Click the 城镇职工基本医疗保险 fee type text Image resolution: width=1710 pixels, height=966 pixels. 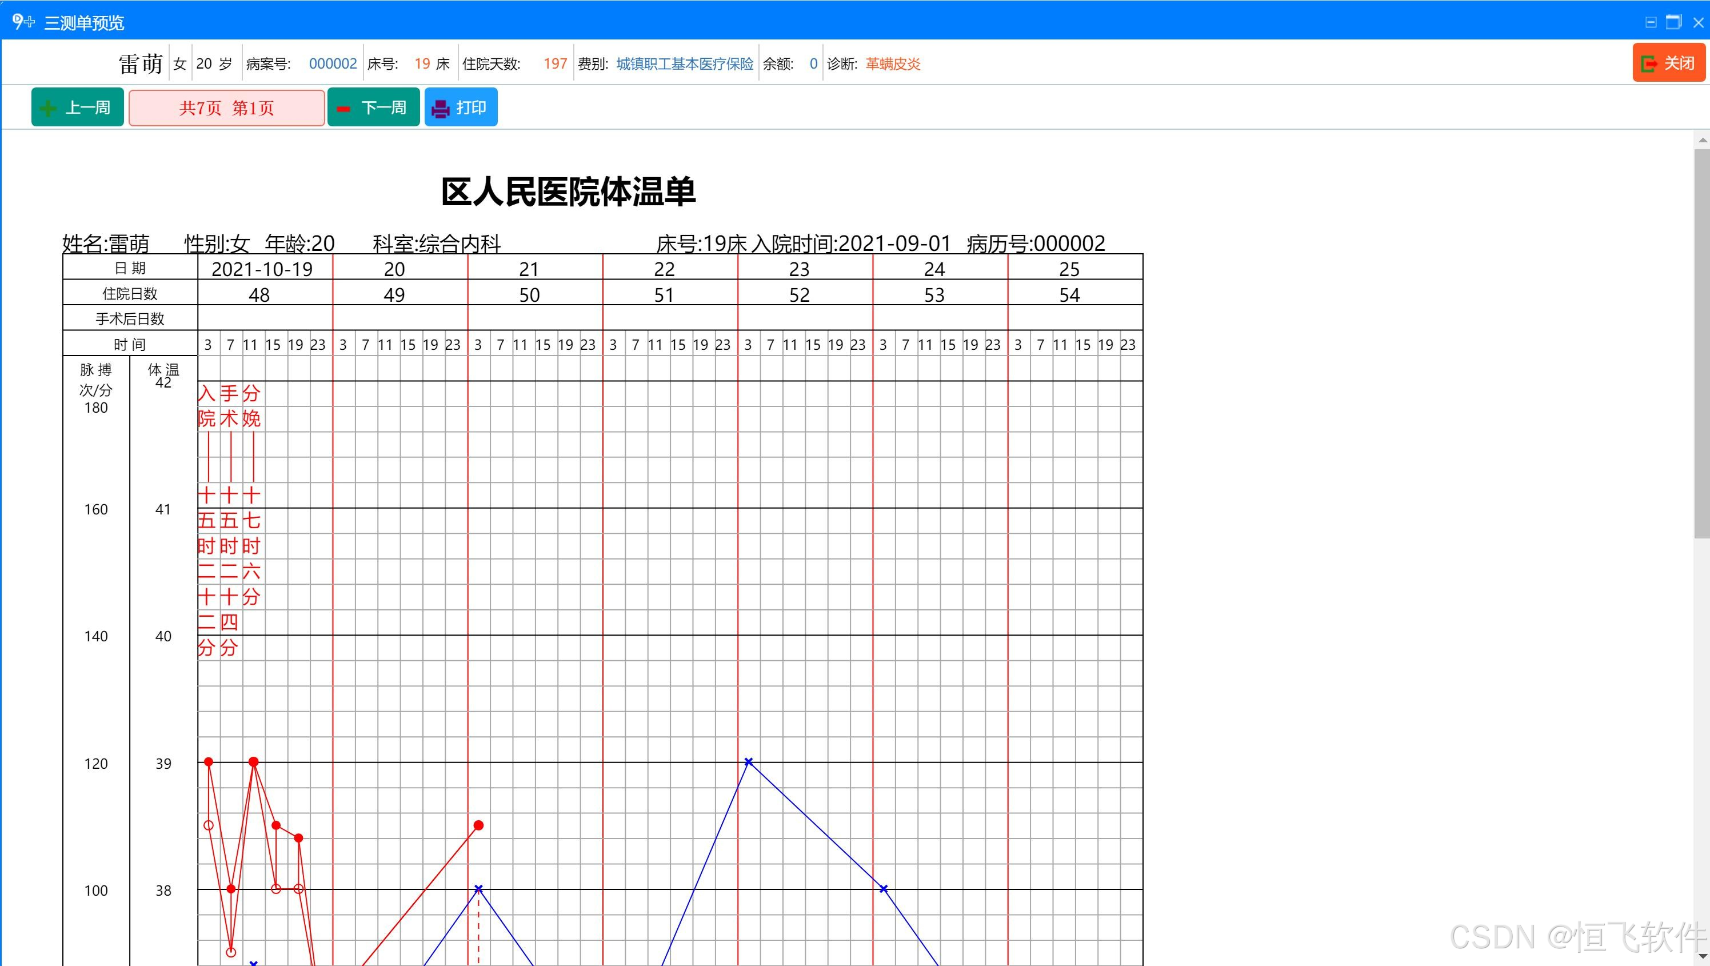click(684, 64)
